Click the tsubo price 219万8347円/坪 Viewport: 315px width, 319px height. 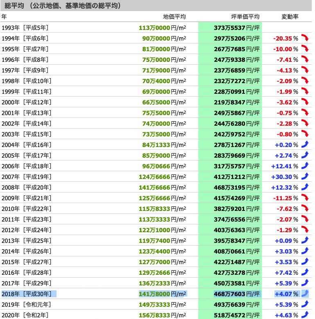point(237,102)
